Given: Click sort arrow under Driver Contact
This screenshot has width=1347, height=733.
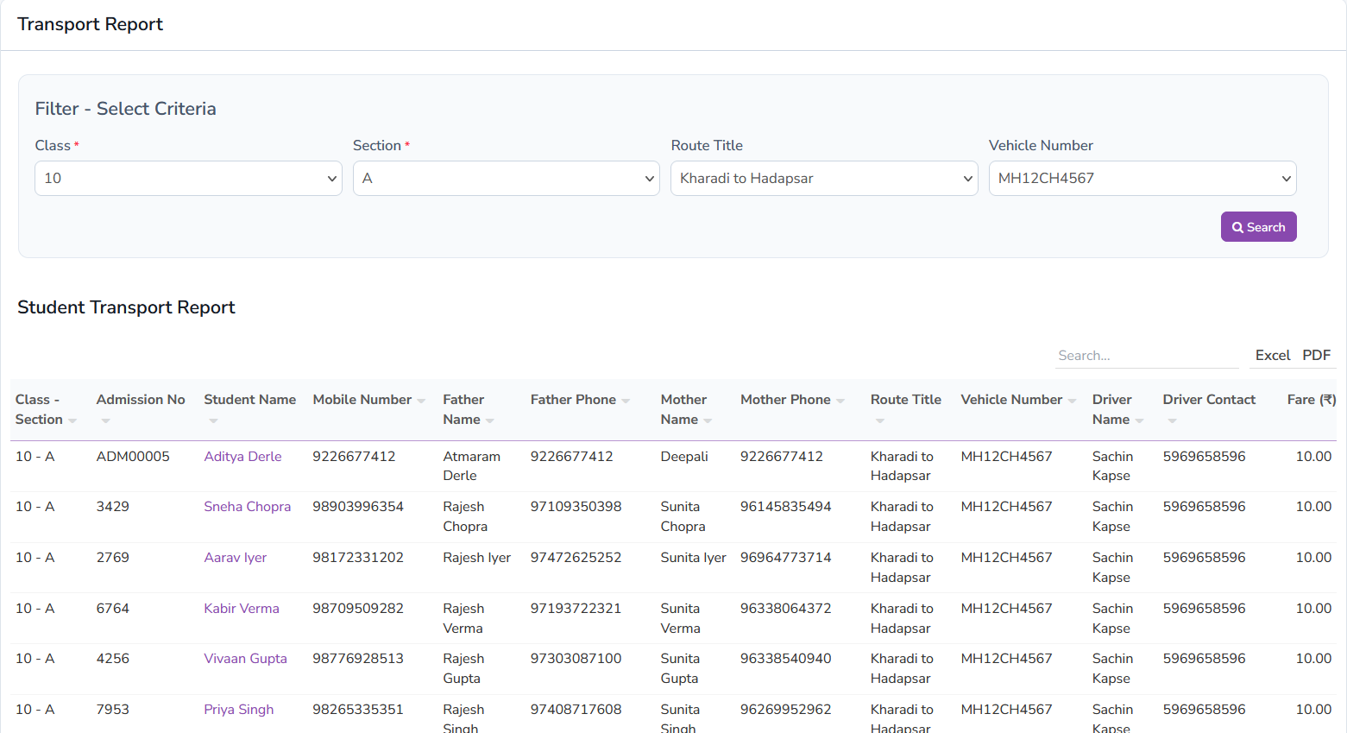Looking at the screenshot, I should pos(1172,421).
